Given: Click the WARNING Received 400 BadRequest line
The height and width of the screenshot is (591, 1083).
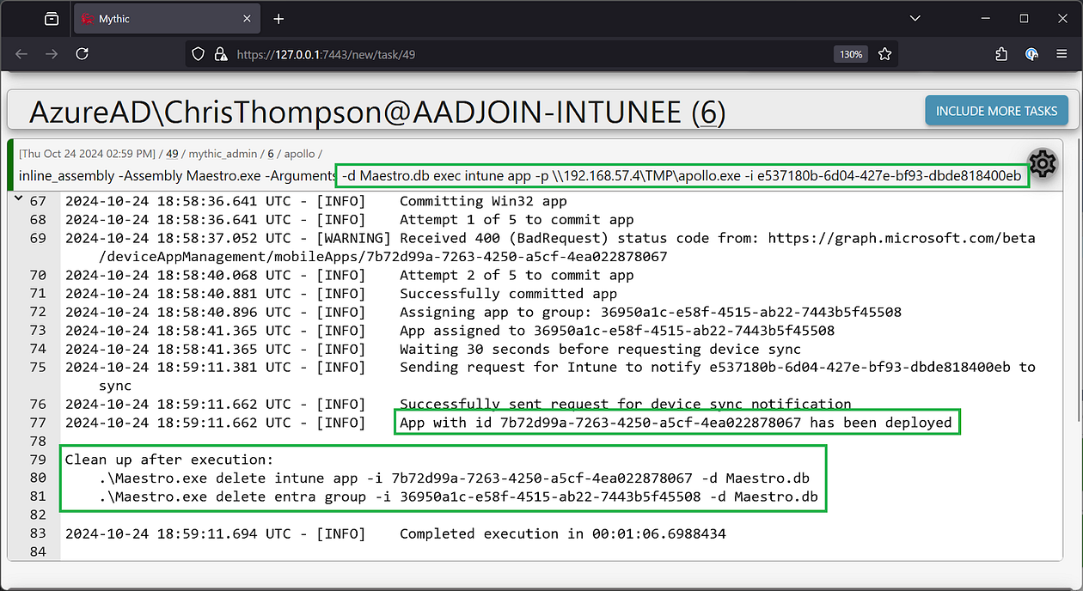Looking at the screenshot, I should [x=550, y=238].
